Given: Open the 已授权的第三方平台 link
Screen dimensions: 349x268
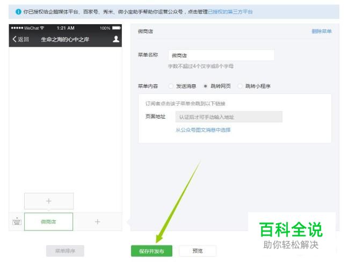Looking at the screenshot, I should 230,12.
